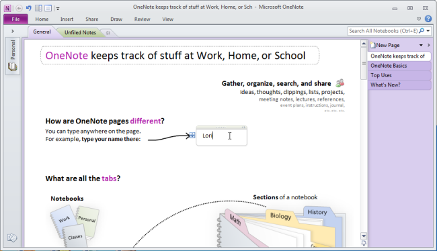Image resolution: width=437 pixels, height=251 pixels.
Task: Collapse the page tabs pane chevron
Action: (x=429, y=45)
